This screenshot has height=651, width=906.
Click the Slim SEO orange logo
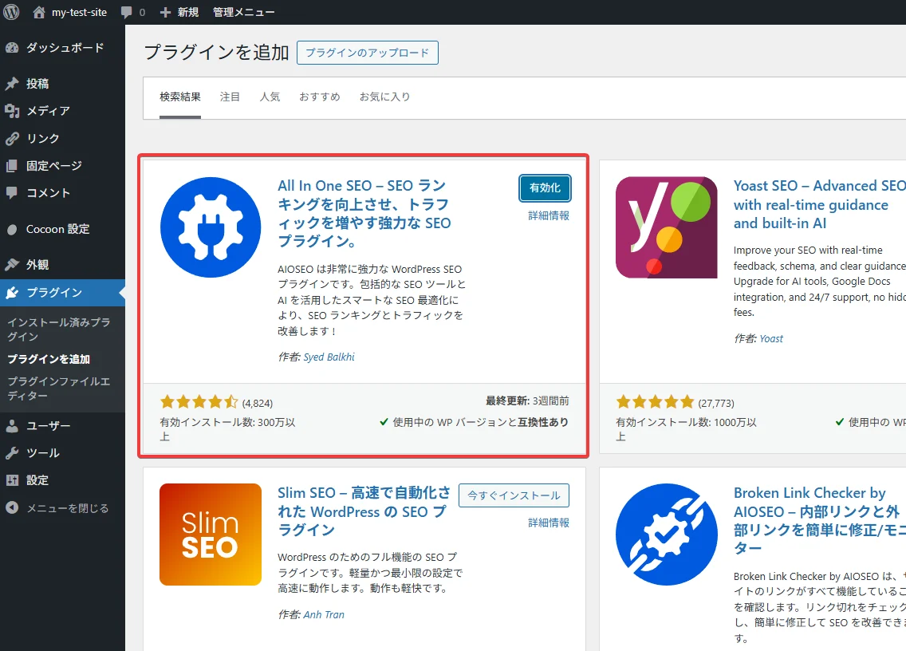pos(211,535)
